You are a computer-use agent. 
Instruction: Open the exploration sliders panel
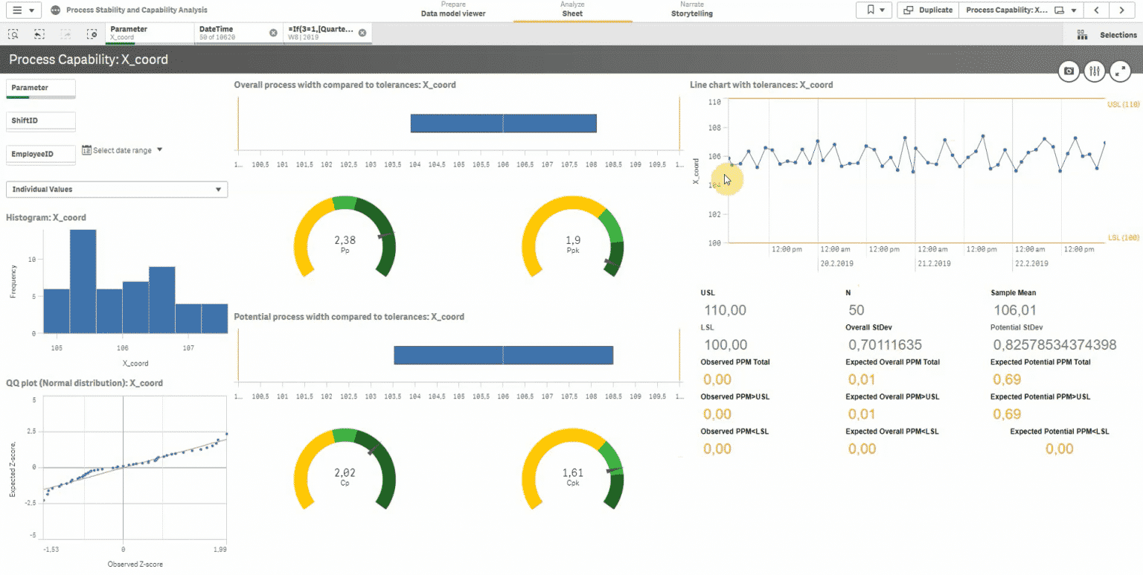[1094, 71]
